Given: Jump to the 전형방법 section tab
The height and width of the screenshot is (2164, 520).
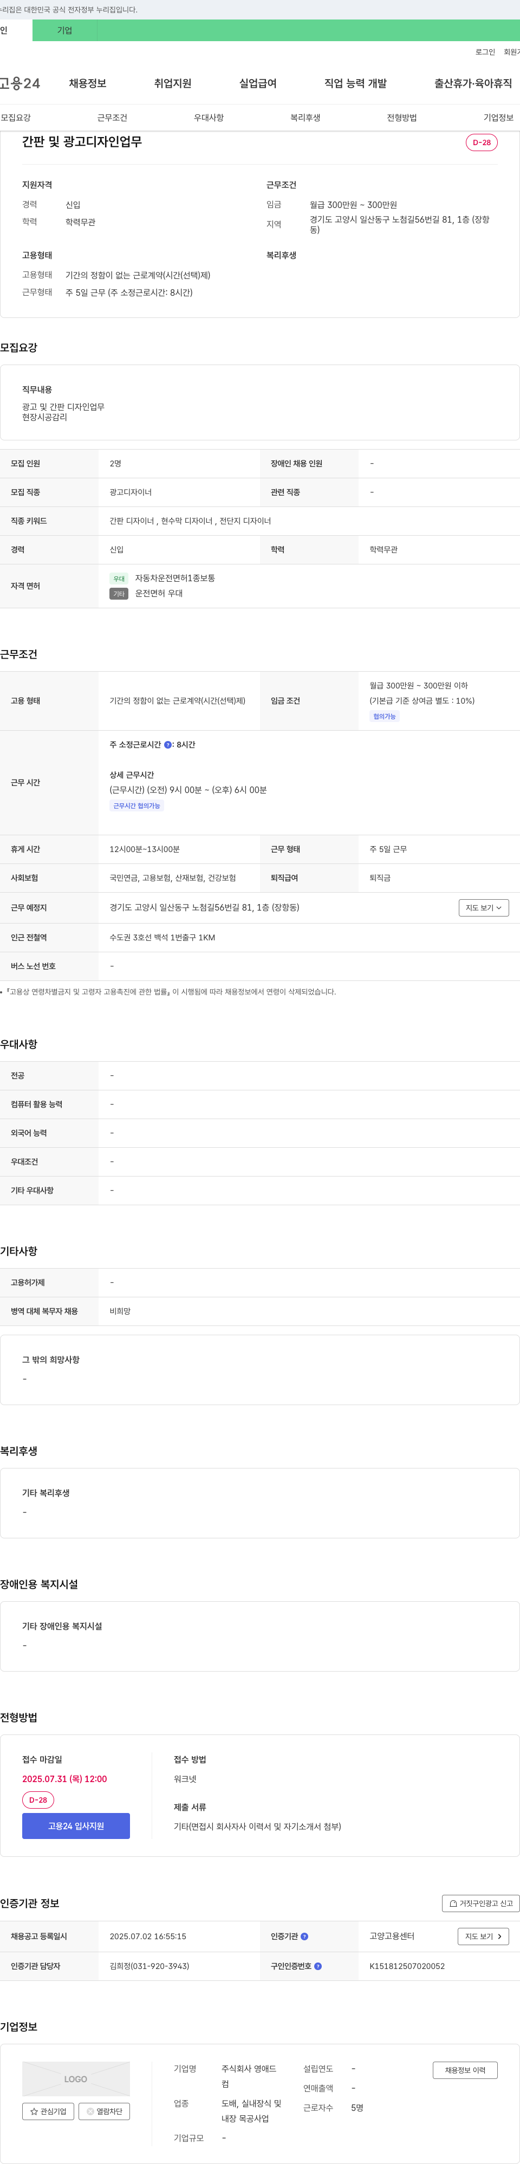Looking at the screenshot, I should (x=401, y=118).
